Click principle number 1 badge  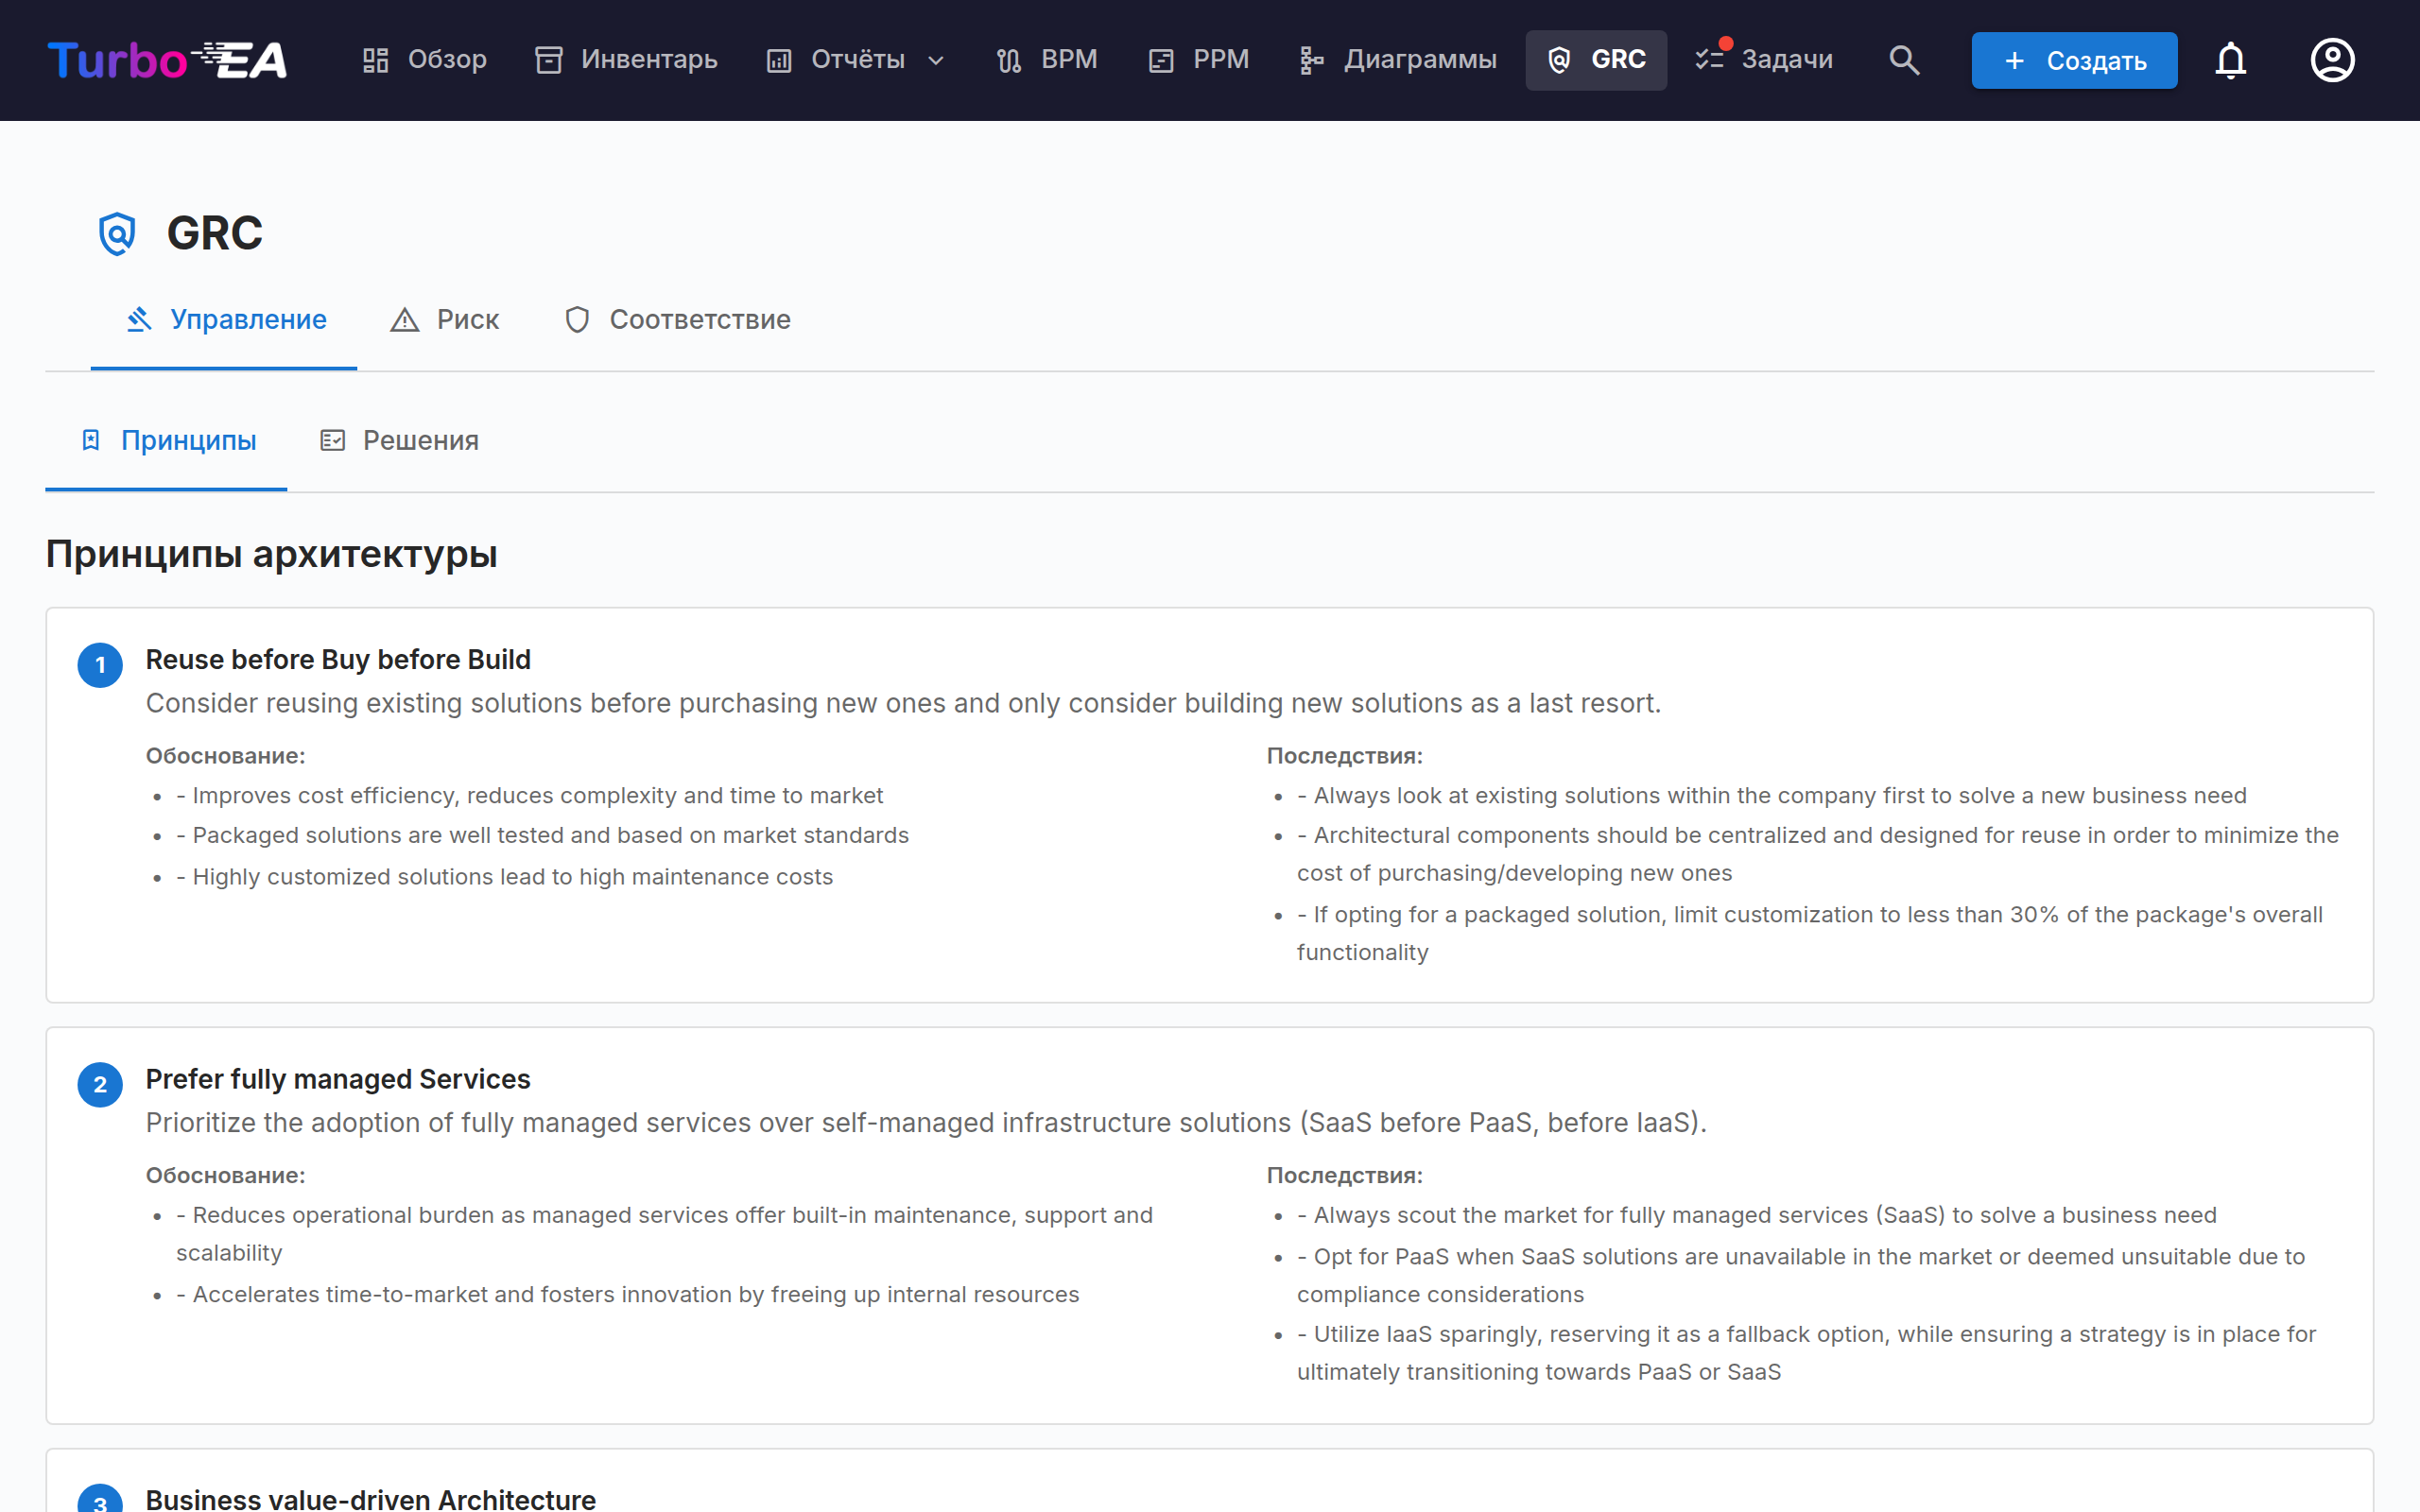click(100, 665)
